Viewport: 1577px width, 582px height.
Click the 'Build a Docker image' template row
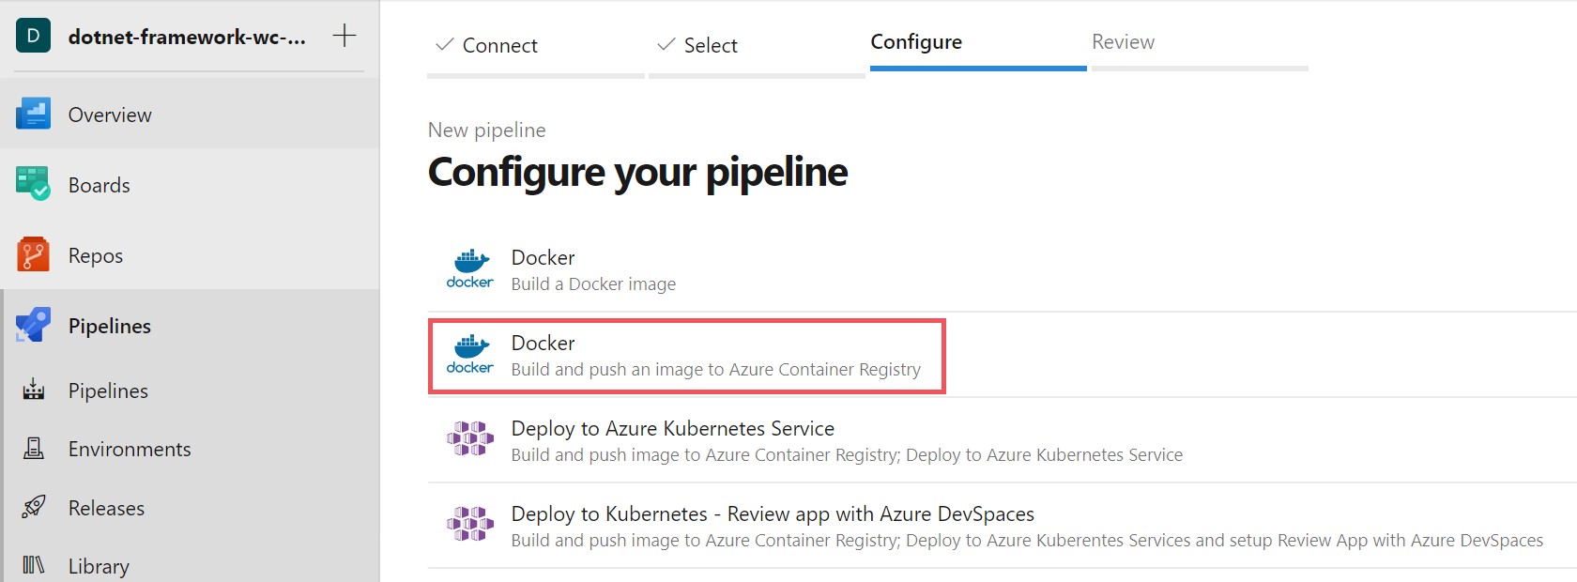[593, 268]
